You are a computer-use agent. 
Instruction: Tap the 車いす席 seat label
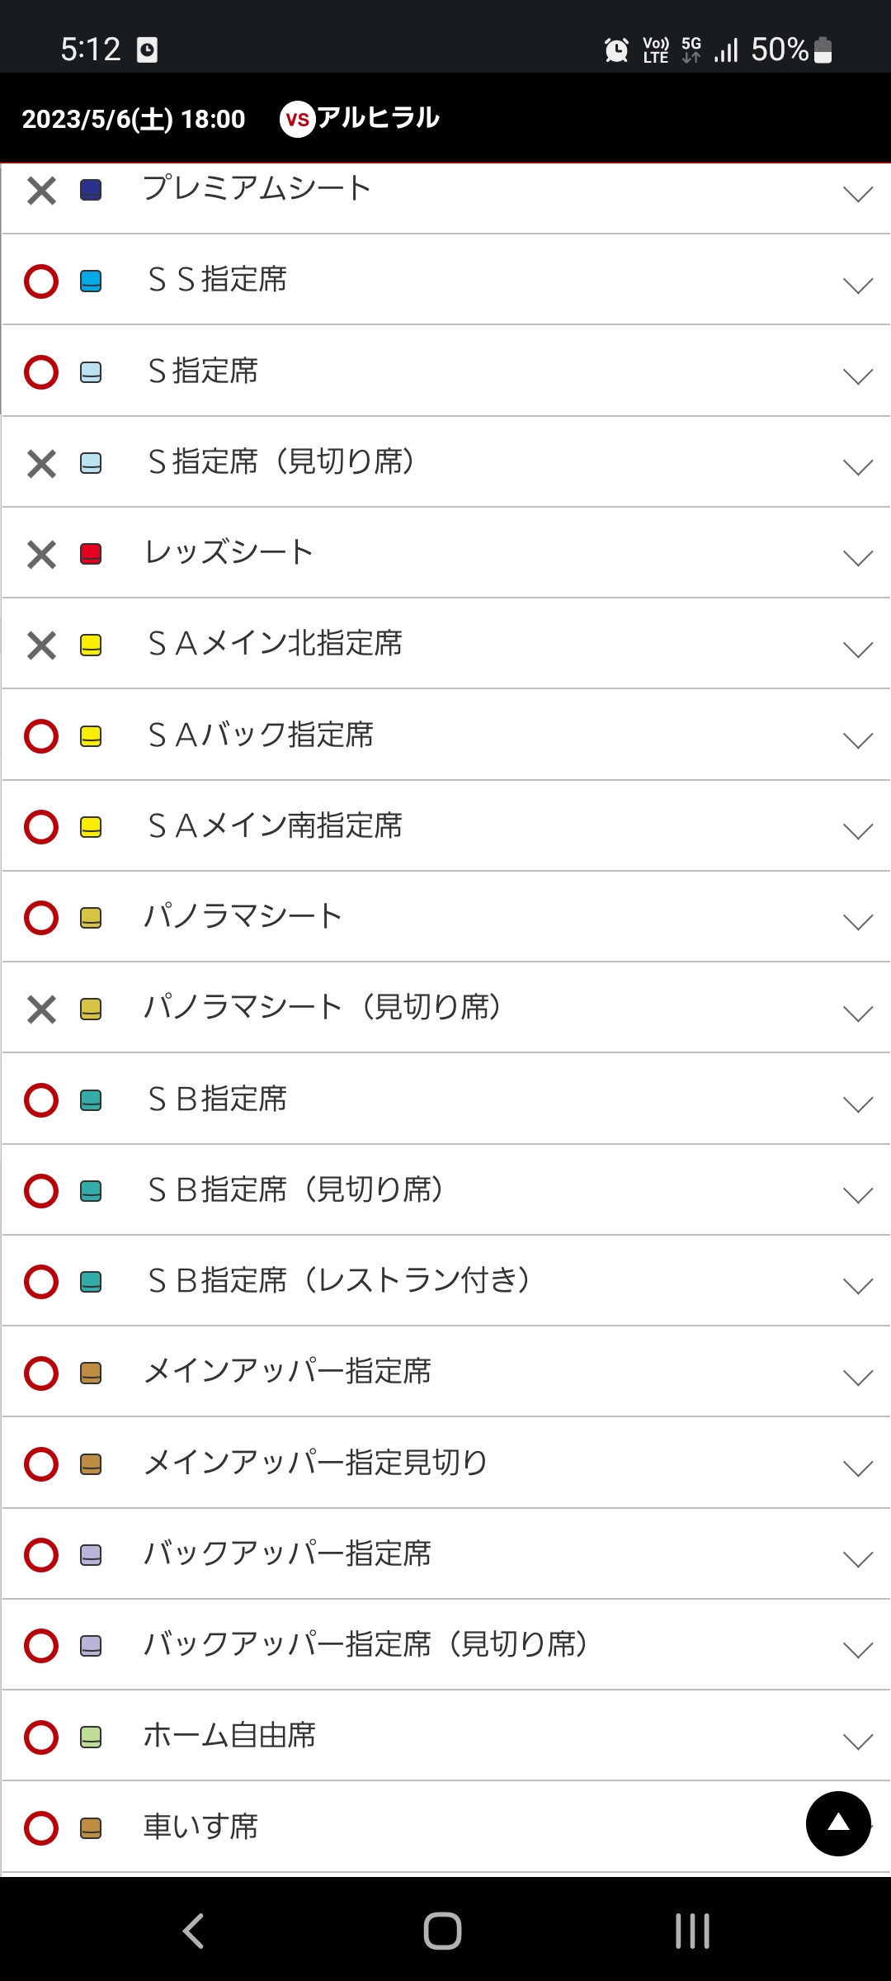coord(200,1827)
